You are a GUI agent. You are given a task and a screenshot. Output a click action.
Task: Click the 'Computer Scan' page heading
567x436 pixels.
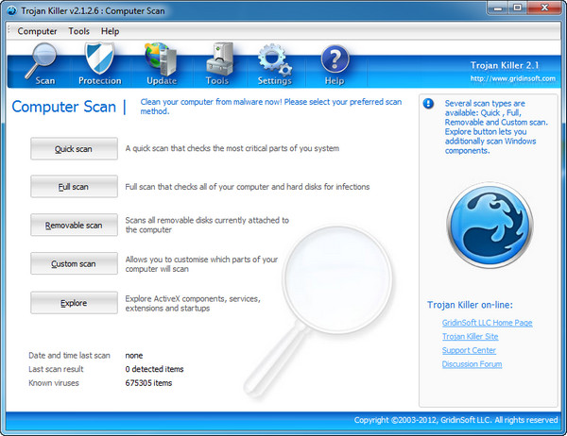click(64, 107)
